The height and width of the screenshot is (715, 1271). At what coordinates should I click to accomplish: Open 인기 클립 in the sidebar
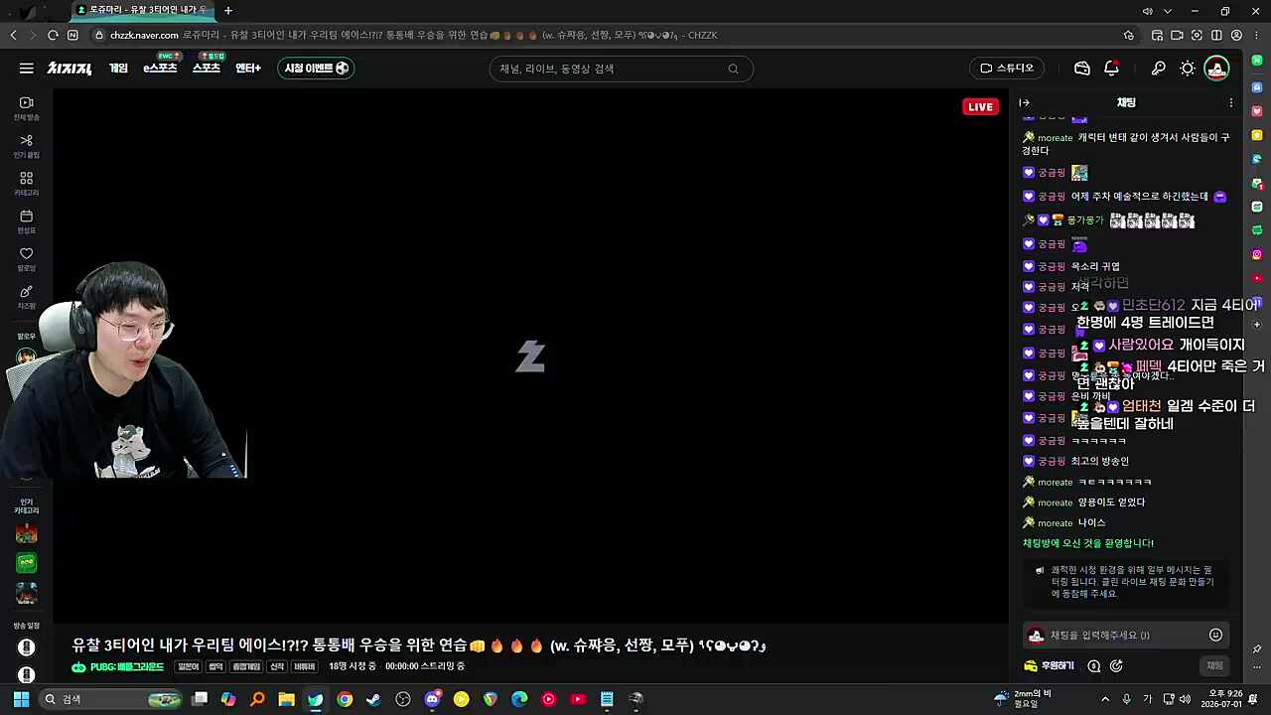[27, 146]
